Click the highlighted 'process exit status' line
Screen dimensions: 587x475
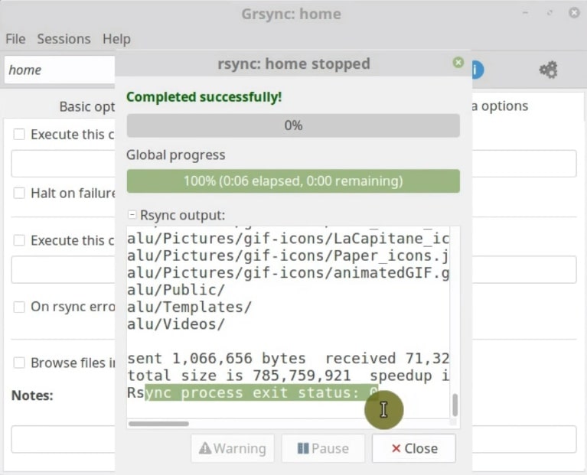point(253,392)
